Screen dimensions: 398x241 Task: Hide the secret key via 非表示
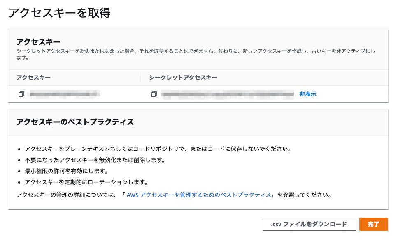[307, 94]
